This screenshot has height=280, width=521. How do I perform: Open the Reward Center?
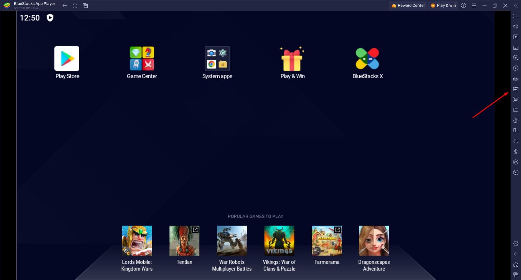[408, 6]
